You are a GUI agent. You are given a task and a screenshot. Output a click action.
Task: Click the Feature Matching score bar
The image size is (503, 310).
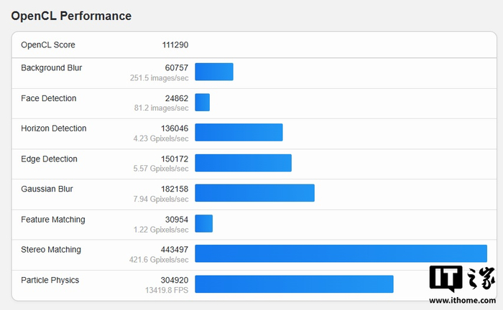204,223
